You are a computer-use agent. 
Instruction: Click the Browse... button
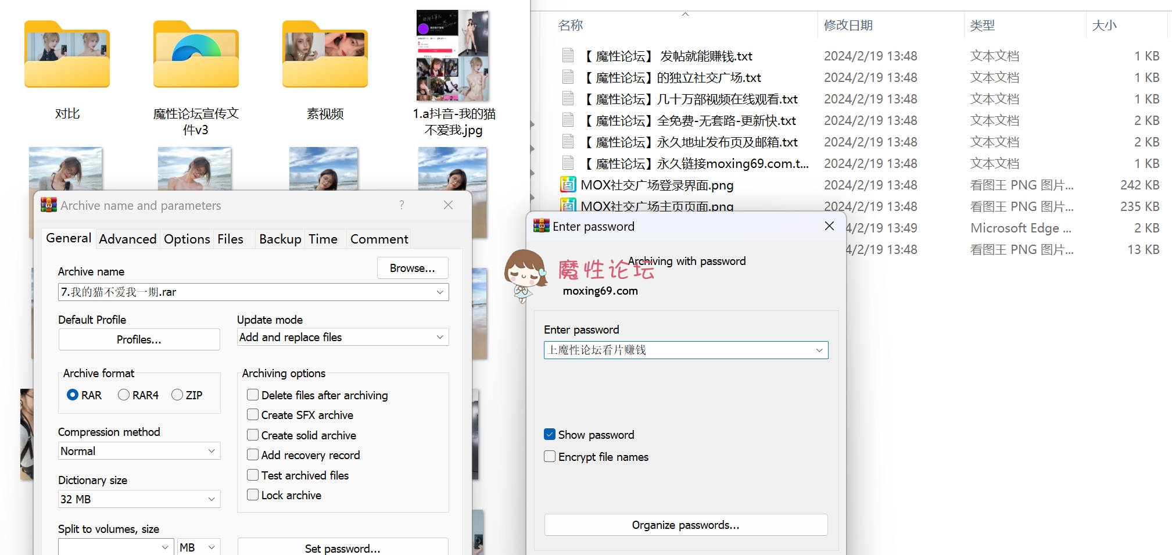tap(413, 268)
